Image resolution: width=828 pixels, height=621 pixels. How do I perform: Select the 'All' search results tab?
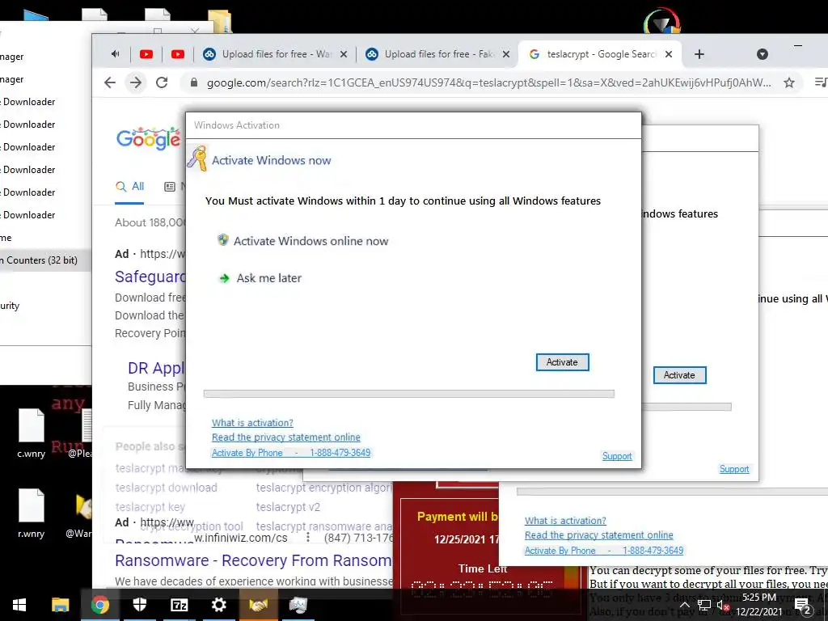(130, 187)
